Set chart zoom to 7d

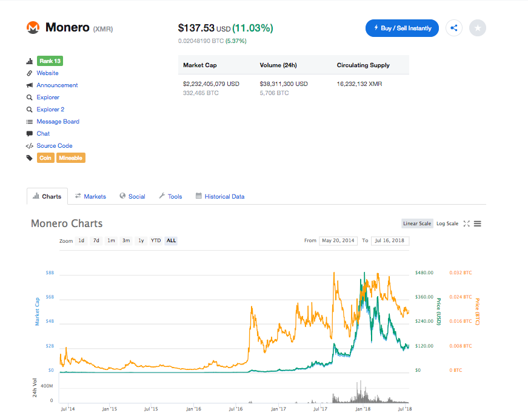[x=96, y=240]
